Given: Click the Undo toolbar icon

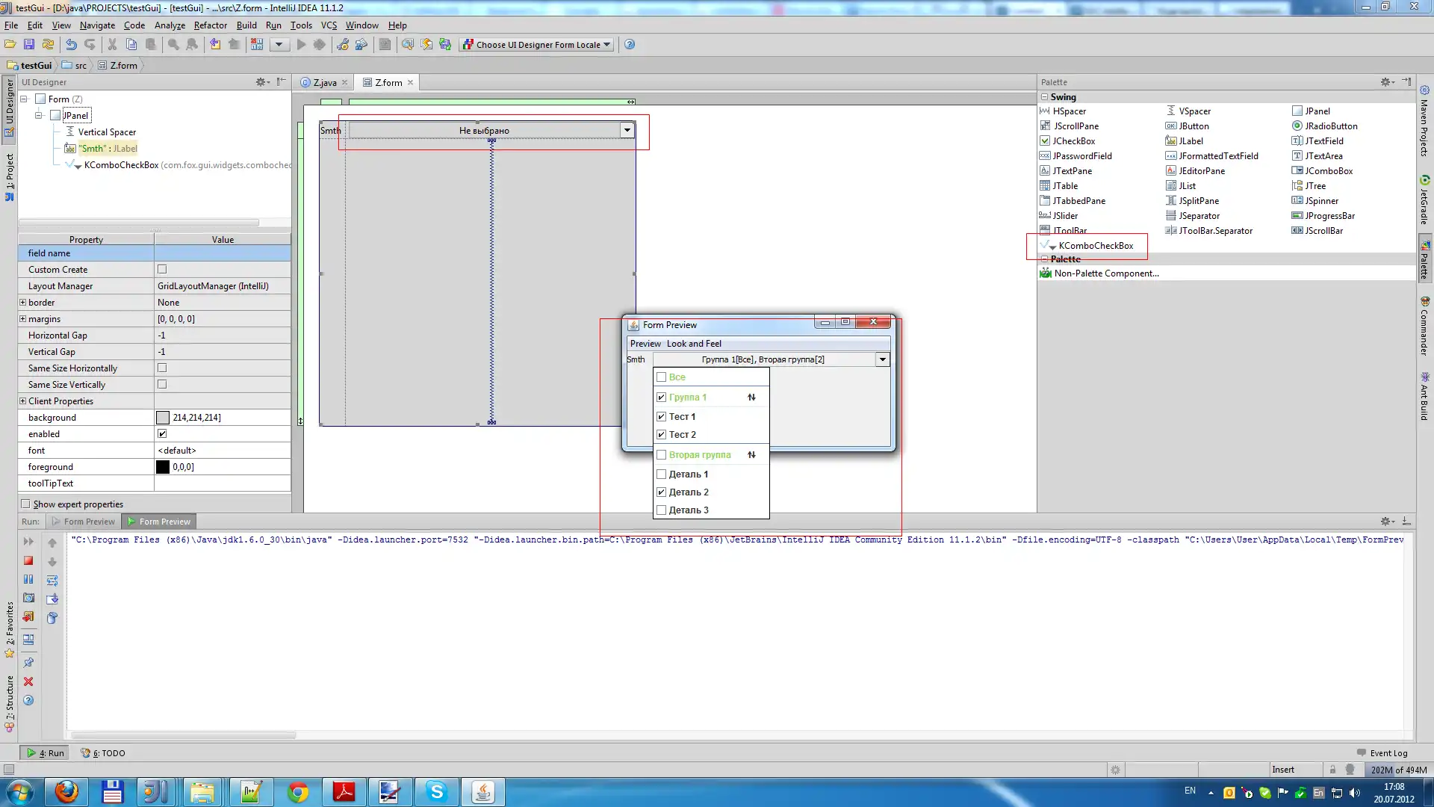Looking at the screenshot, I should (x=71, y=45).
